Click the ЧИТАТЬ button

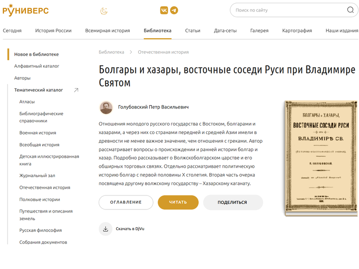tap(178, 203)
